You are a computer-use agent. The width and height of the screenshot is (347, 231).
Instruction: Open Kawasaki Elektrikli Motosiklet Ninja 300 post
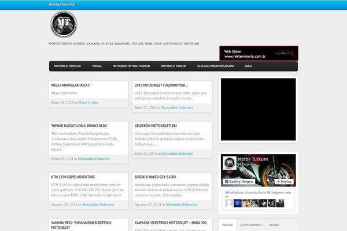coord(171,223)
